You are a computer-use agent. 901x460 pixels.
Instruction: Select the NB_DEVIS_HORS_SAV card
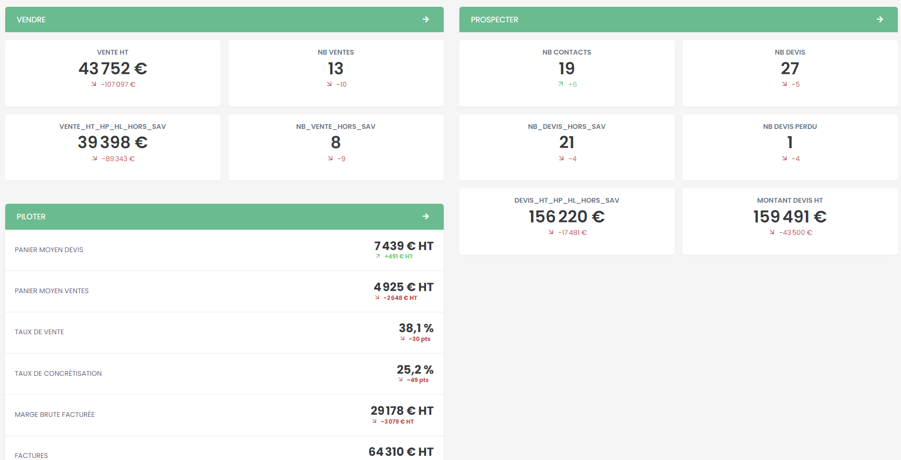(567, 148)
